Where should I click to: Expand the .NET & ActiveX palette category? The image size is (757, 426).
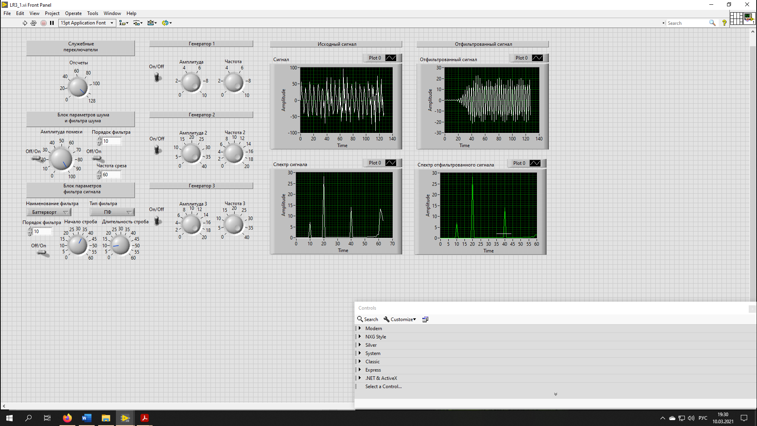coord(360,378)
